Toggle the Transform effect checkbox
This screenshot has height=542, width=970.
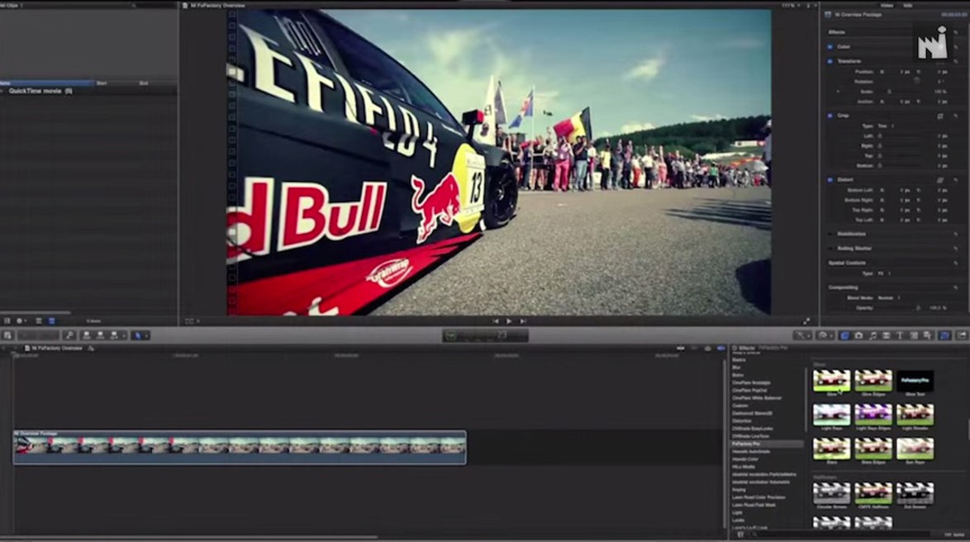point(829,61)
